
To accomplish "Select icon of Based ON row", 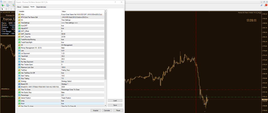I will [x=19, y=84].
